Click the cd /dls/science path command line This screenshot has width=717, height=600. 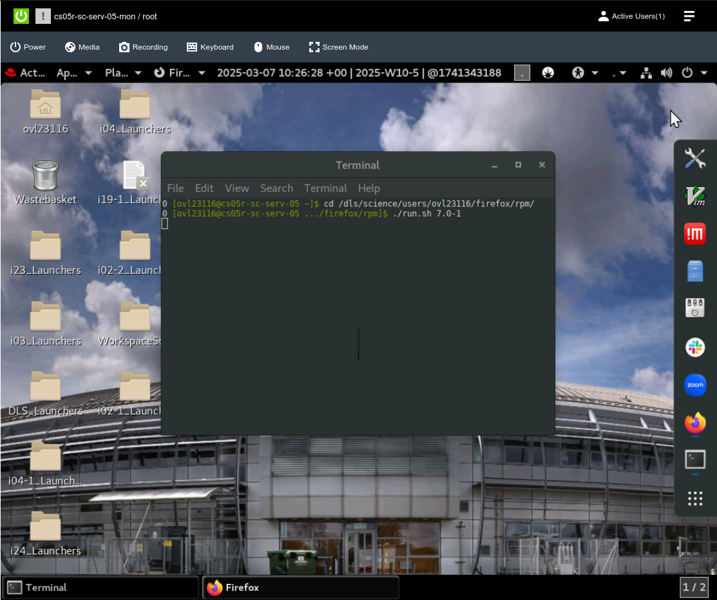(x=429, y=204)
